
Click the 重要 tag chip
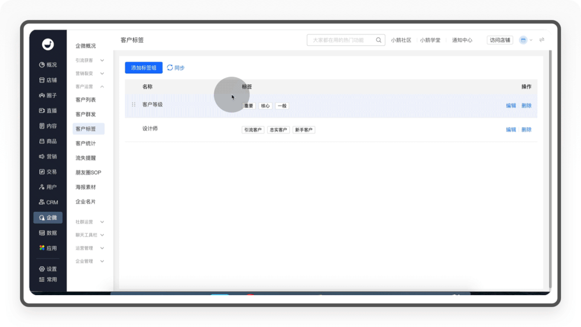click(x=249, y=106)
